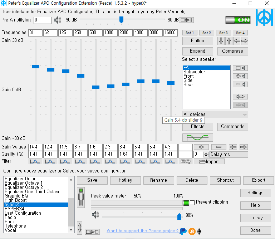Click the right arrow beside gain values
This screenshot has width=275, height=239.
[244, 147]
